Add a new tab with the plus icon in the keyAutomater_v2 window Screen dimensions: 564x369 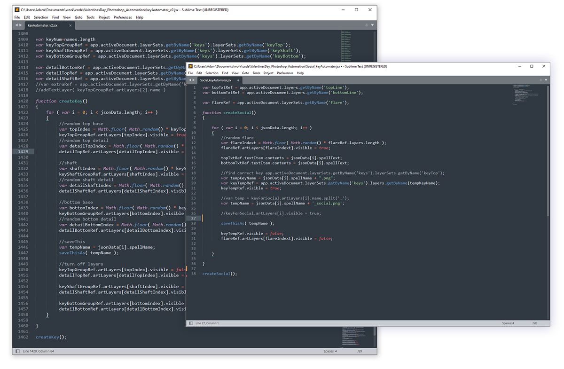(x=367, y=25)
